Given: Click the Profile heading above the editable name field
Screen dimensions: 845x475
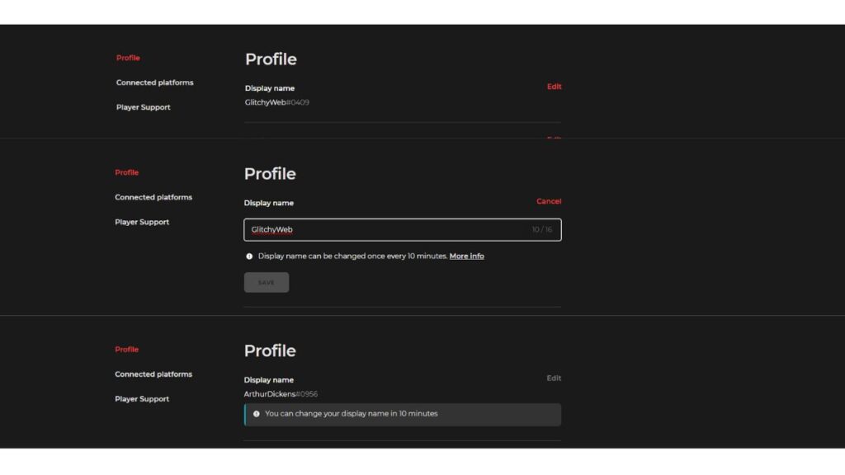Looking at the screenshot, I should [x=270, y=174].
